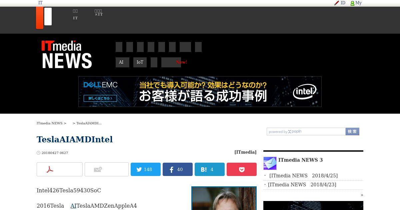Click the orange-white ITmedia logo mark

[x=44, y=18]
